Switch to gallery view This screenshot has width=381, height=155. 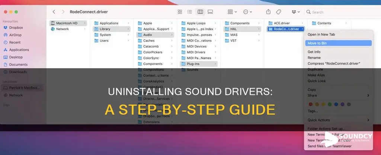(x=210, y=12)
